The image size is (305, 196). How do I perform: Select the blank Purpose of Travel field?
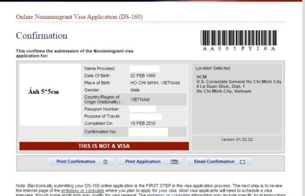146,117
